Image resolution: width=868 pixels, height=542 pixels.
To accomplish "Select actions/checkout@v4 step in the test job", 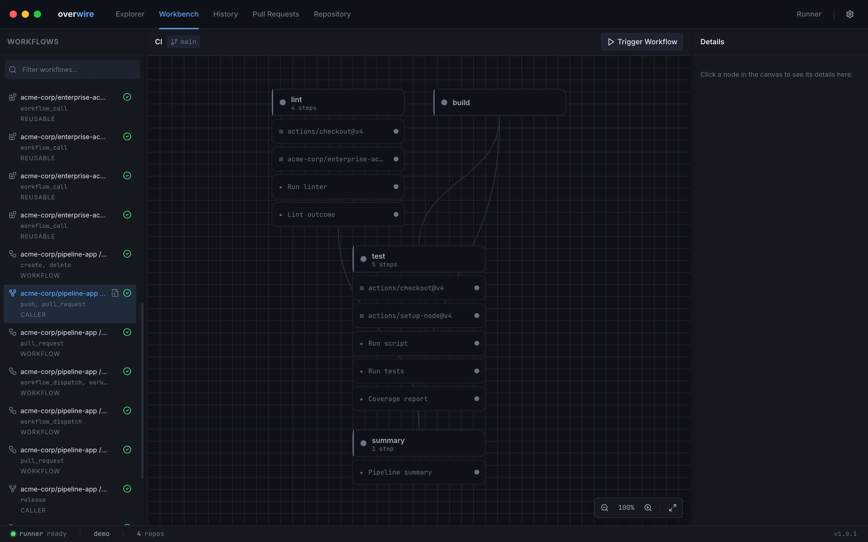I will [x=419, y=288].
